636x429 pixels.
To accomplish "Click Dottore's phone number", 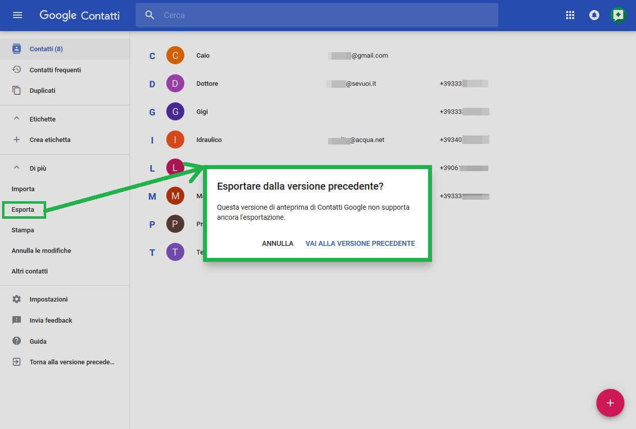I will point(464,83).
